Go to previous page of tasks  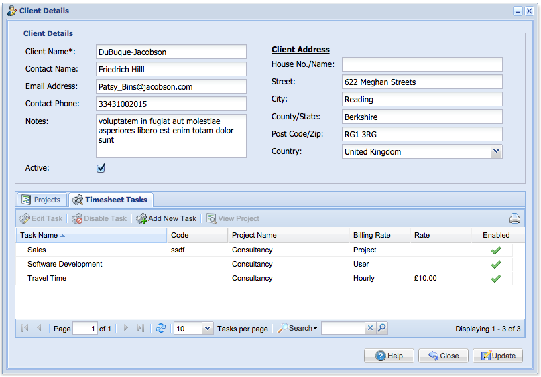(39, 328)
